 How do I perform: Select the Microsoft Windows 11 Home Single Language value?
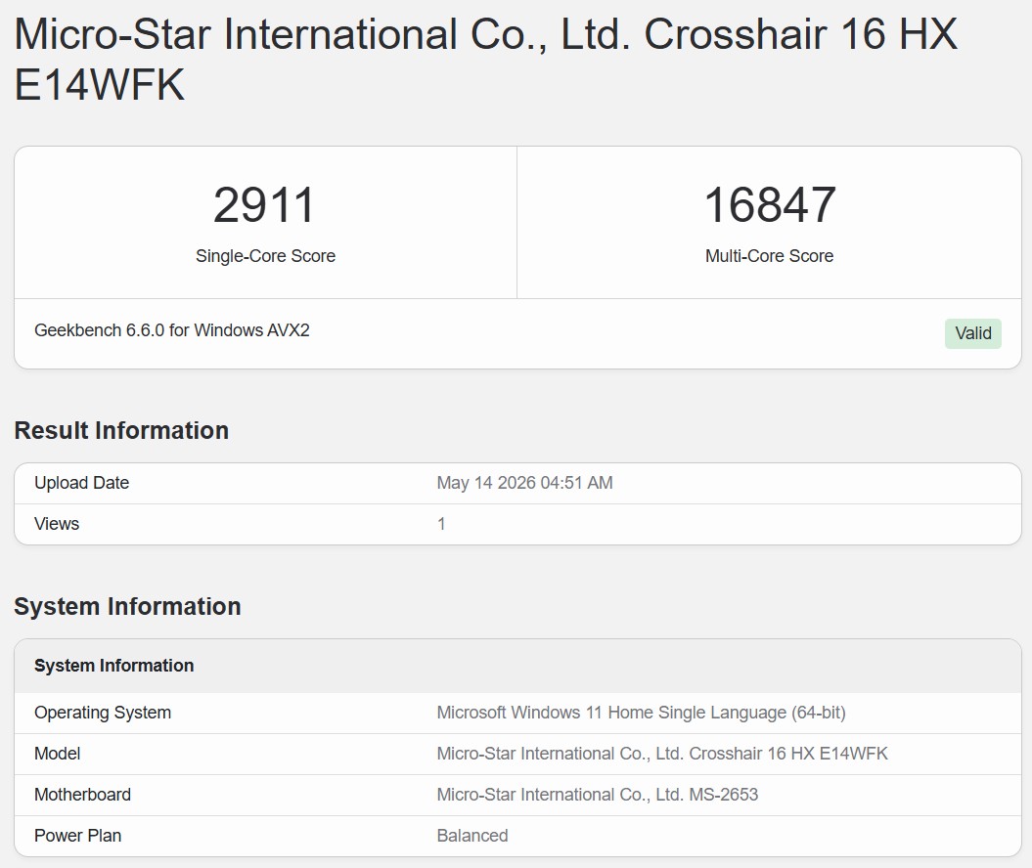pos(641,713)
